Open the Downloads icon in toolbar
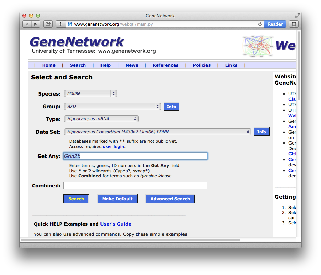 point(294,24)
